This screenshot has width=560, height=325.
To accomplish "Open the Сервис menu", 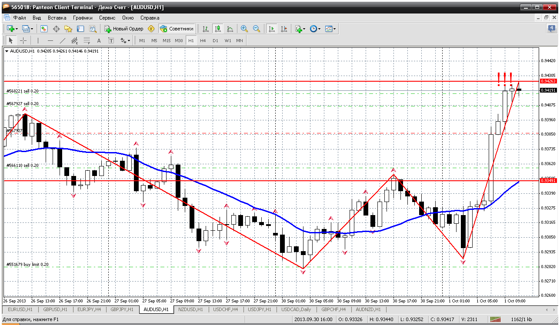I will pyautogui.click(x=107, y=18).
